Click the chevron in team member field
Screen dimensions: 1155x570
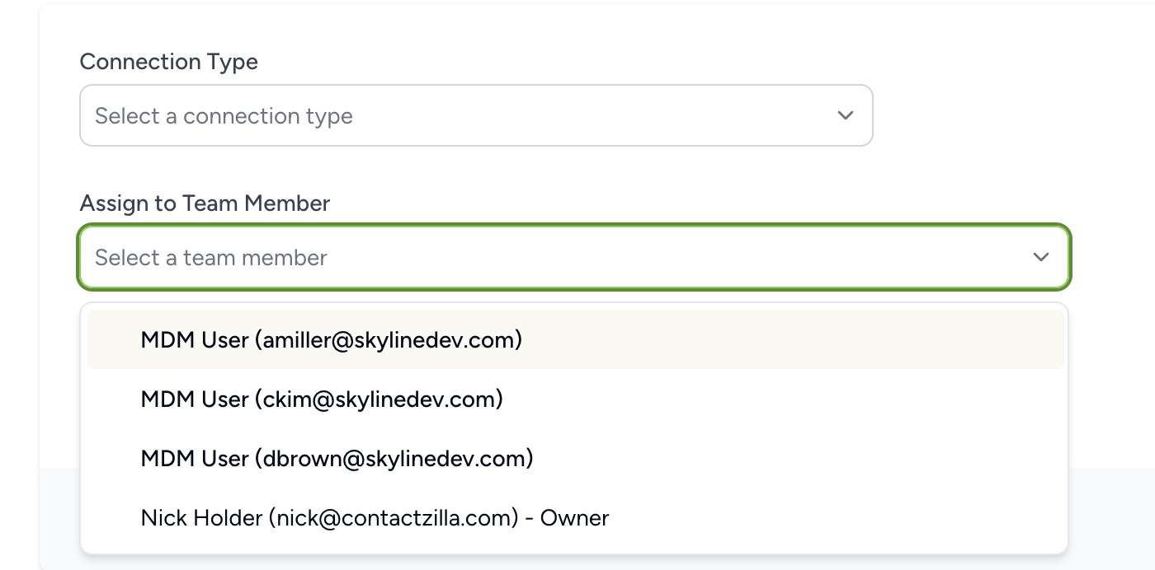pyautogui.click(x=1041, y=257)
